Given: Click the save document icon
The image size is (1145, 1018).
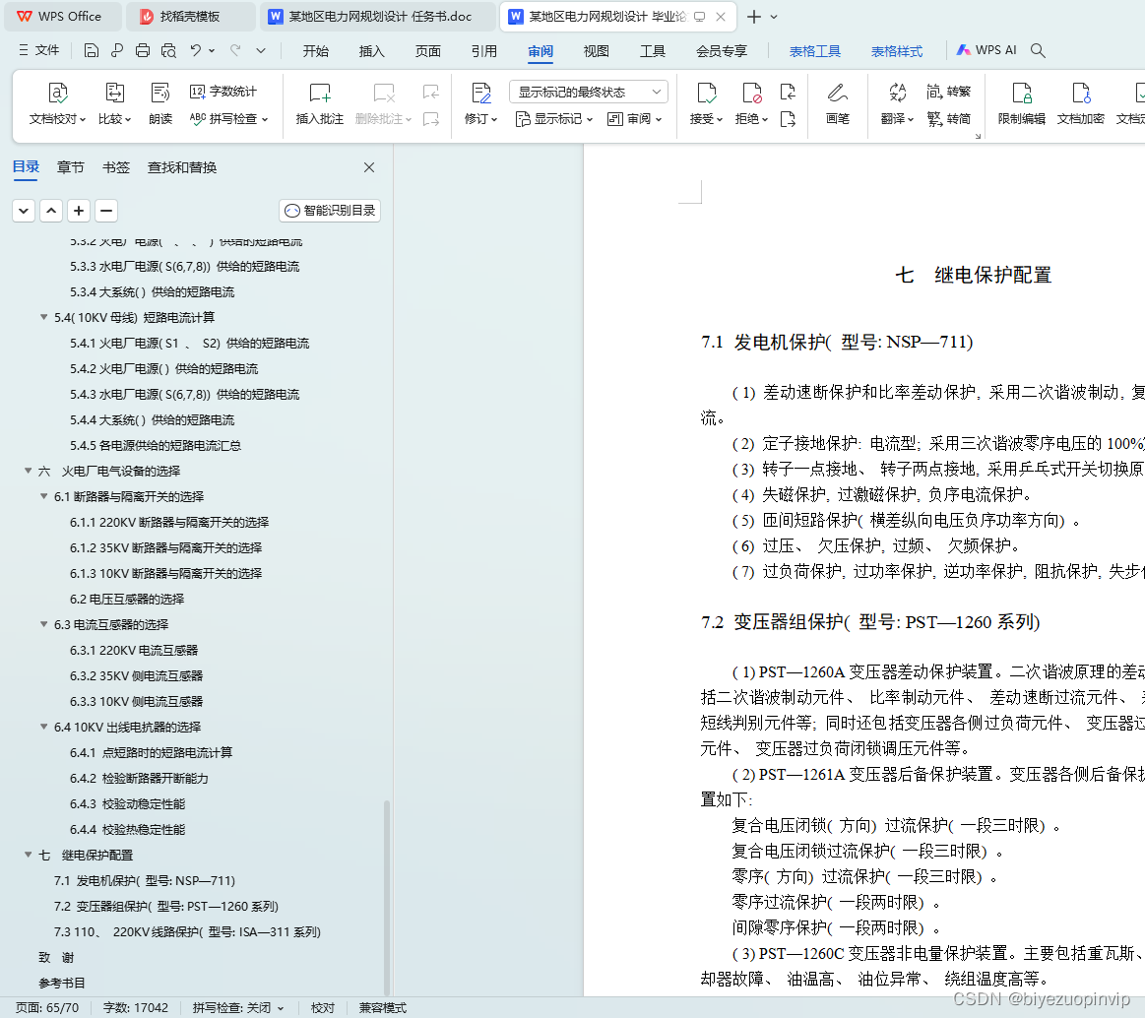Looking at the screenshot, I should pos(92,50).
